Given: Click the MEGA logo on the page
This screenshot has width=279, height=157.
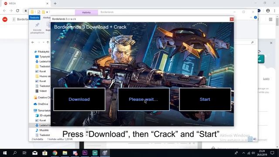Looking at the screenshot, I should [5, 19].
